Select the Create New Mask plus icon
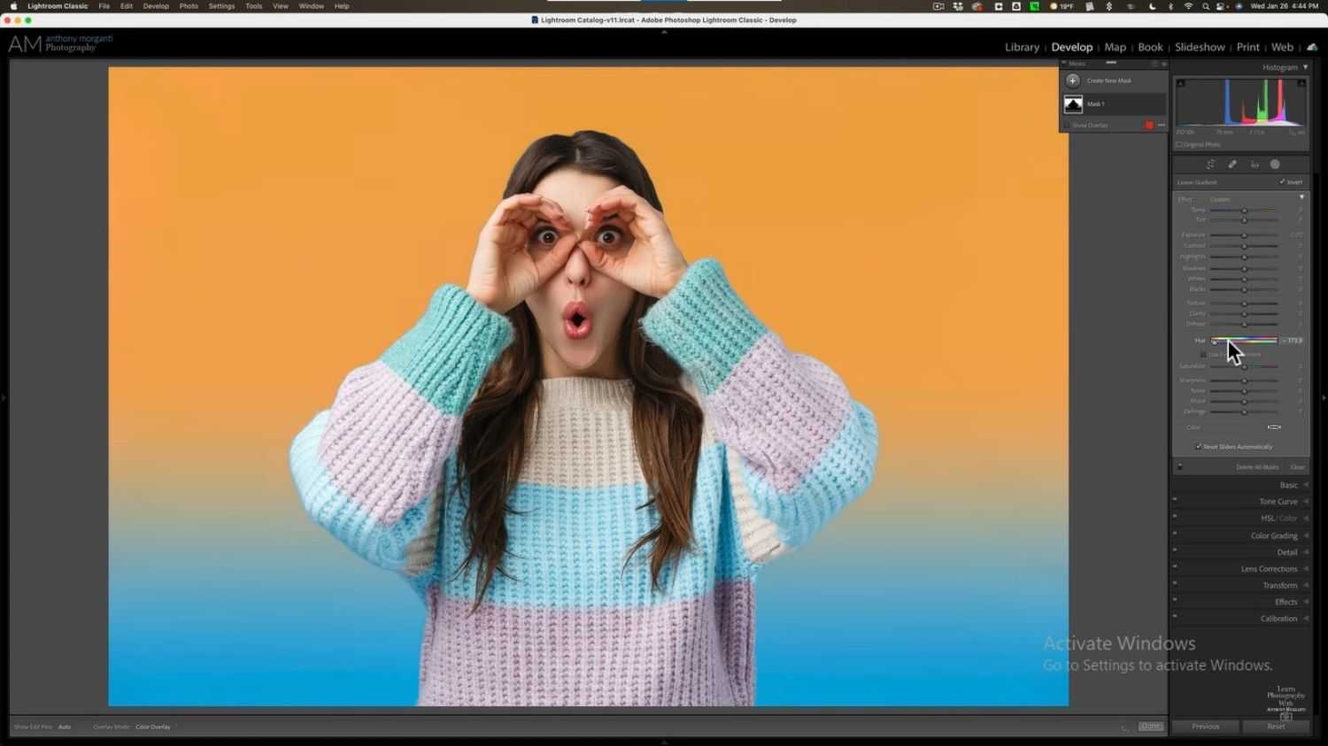The width and height of the screenshot is (1328, 746). pyautogui.click(x=1072, y=81)
